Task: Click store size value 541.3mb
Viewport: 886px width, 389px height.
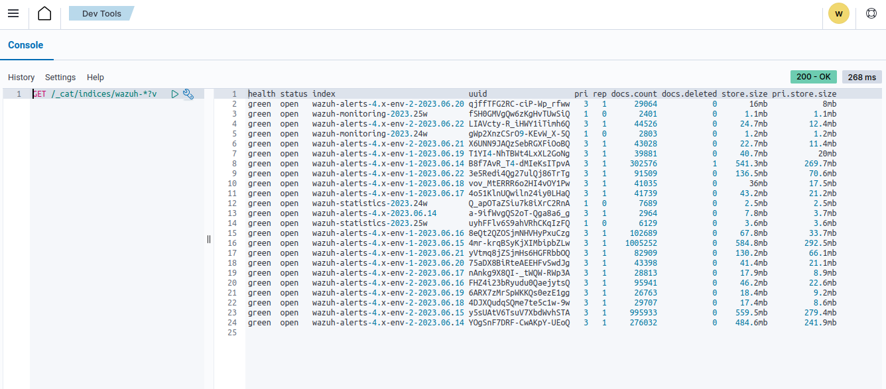Action: point(751,164)
